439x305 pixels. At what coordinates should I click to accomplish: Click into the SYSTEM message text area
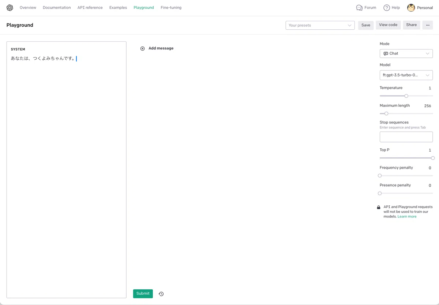coord(66,170)
